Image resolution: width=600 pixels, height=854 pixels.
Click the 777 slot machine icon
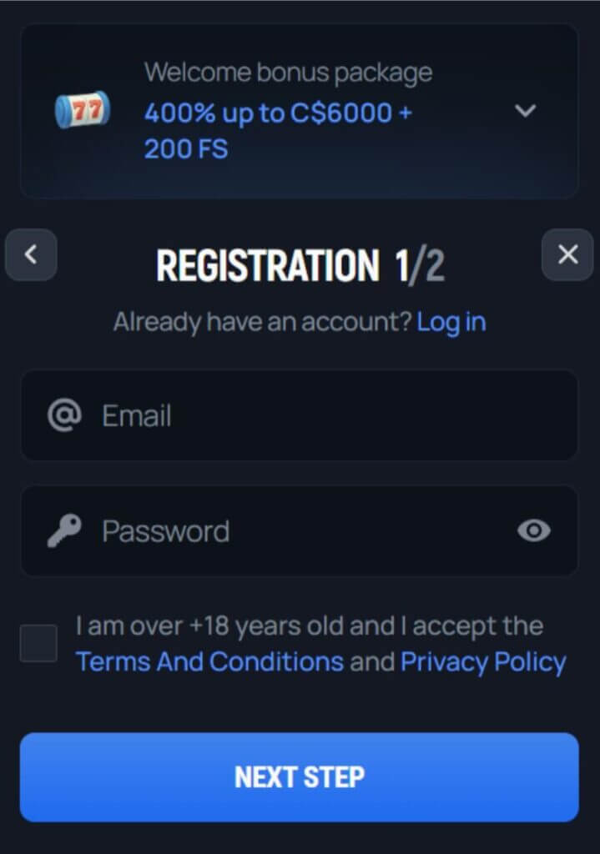click(82, 111)
